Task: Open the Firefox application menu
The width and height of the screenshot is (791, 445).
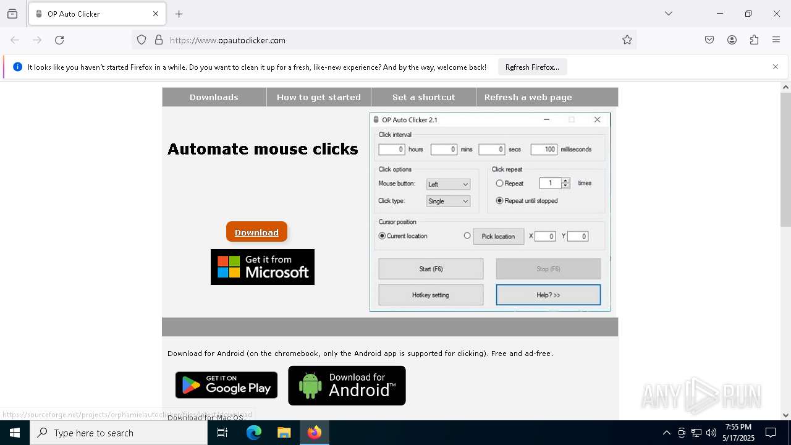Action: [x=776, y=40]
